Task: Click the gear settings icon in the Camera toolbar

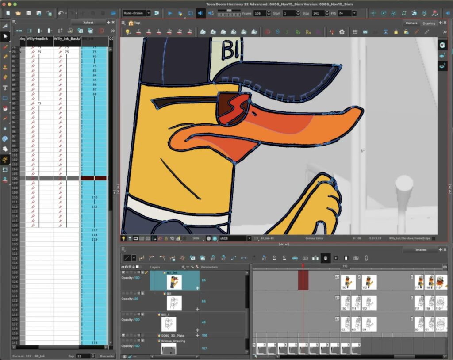Action: [x=342, y=32]
